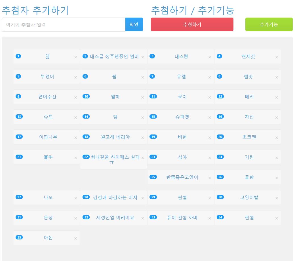
Task: Remove entry 33 퓨어 컨셉 까비
Action: (x=210, y=218)
